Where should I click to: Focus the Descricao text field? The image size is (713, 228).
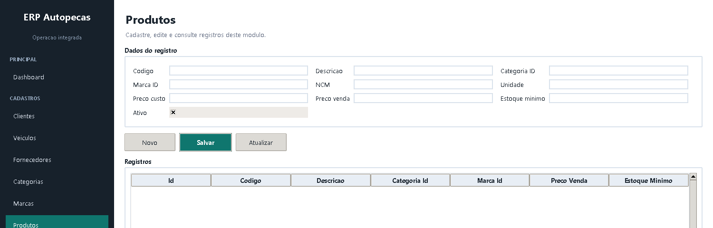(x=423, y=71)
